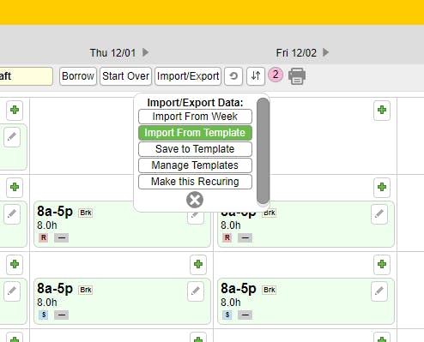
Task: Edit Friday's $-tagged shift with the pencil
Action: click(379, 291)
